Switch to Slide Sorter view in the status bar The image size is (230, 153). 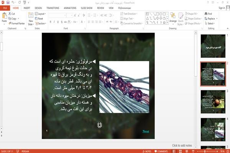[x=180, y=151]
